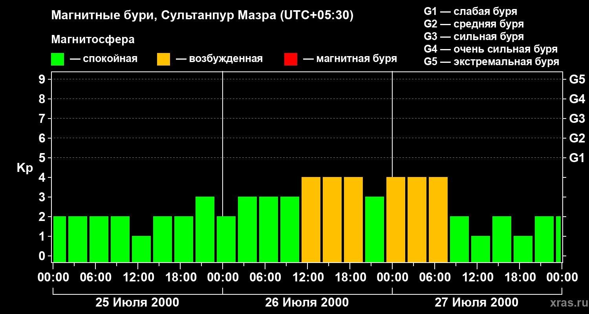Click the "G1" right-axis label at Kp 5
The image size is (589, 314).
[x=577, y=158]
